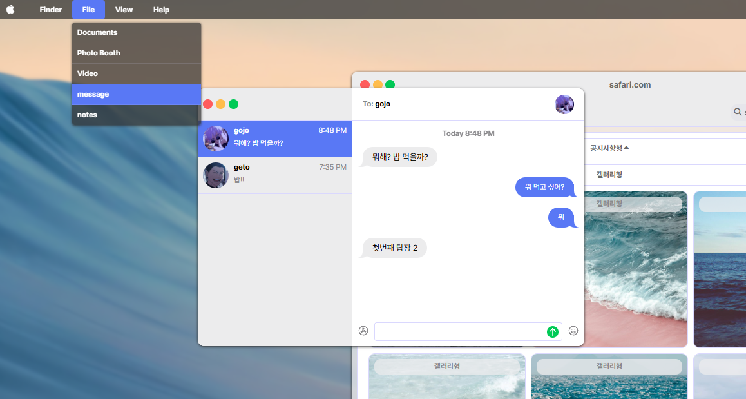Image resolution: width=746 pixels, height=399 pixels.
Task: Minimize Messages window with yellow button
Action: 221,104
